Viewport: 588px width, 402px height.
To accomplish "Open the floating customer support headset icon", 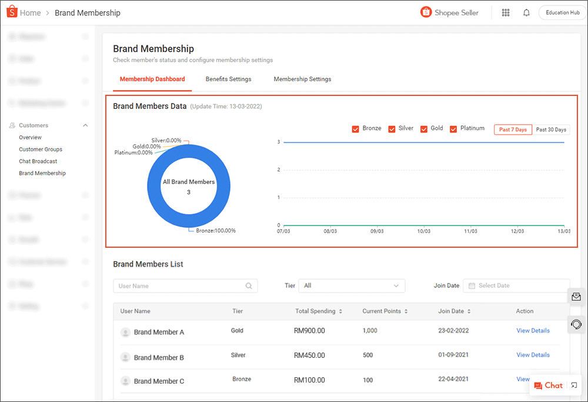I will tap(576, 324).
